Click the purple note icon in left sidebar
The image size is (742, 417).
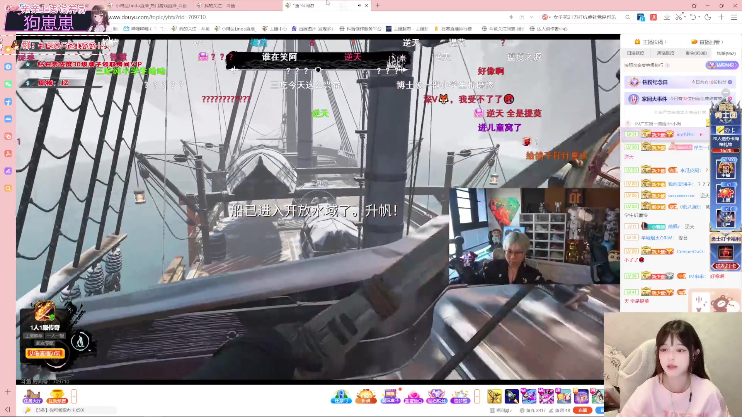tap(8, 171)
